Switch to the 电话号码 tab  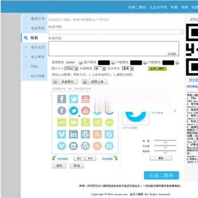[x=34, y=28]
